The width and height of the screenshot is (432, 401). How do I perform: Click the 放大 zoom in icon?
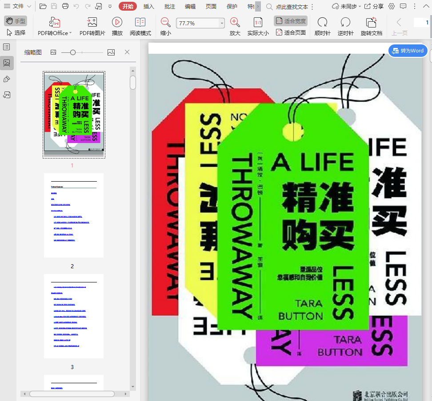pyautogui.click(x=235, y=23)
